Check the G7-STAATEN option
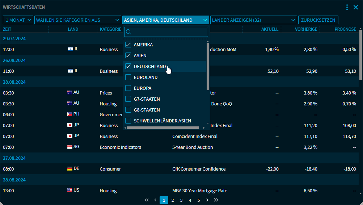 click(x=128, y=99)
